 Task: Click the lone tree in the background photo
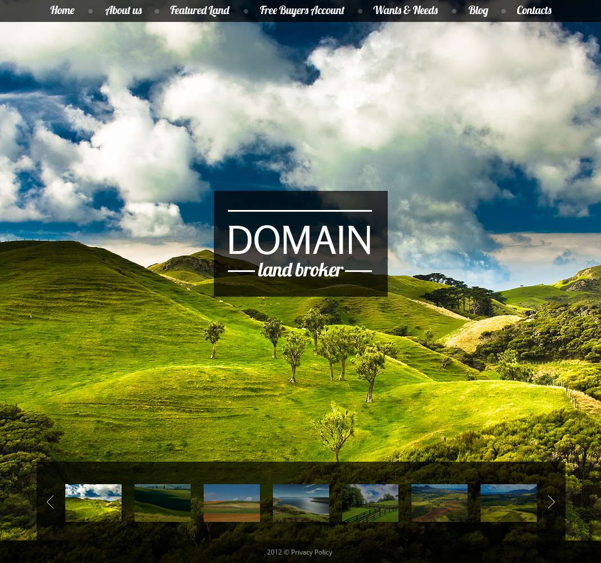(335, 428)
